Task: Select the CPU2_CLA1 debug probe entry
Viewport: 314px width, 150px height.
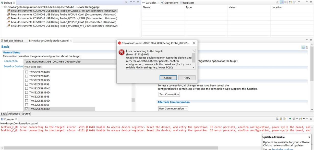Action: point(62,22)
